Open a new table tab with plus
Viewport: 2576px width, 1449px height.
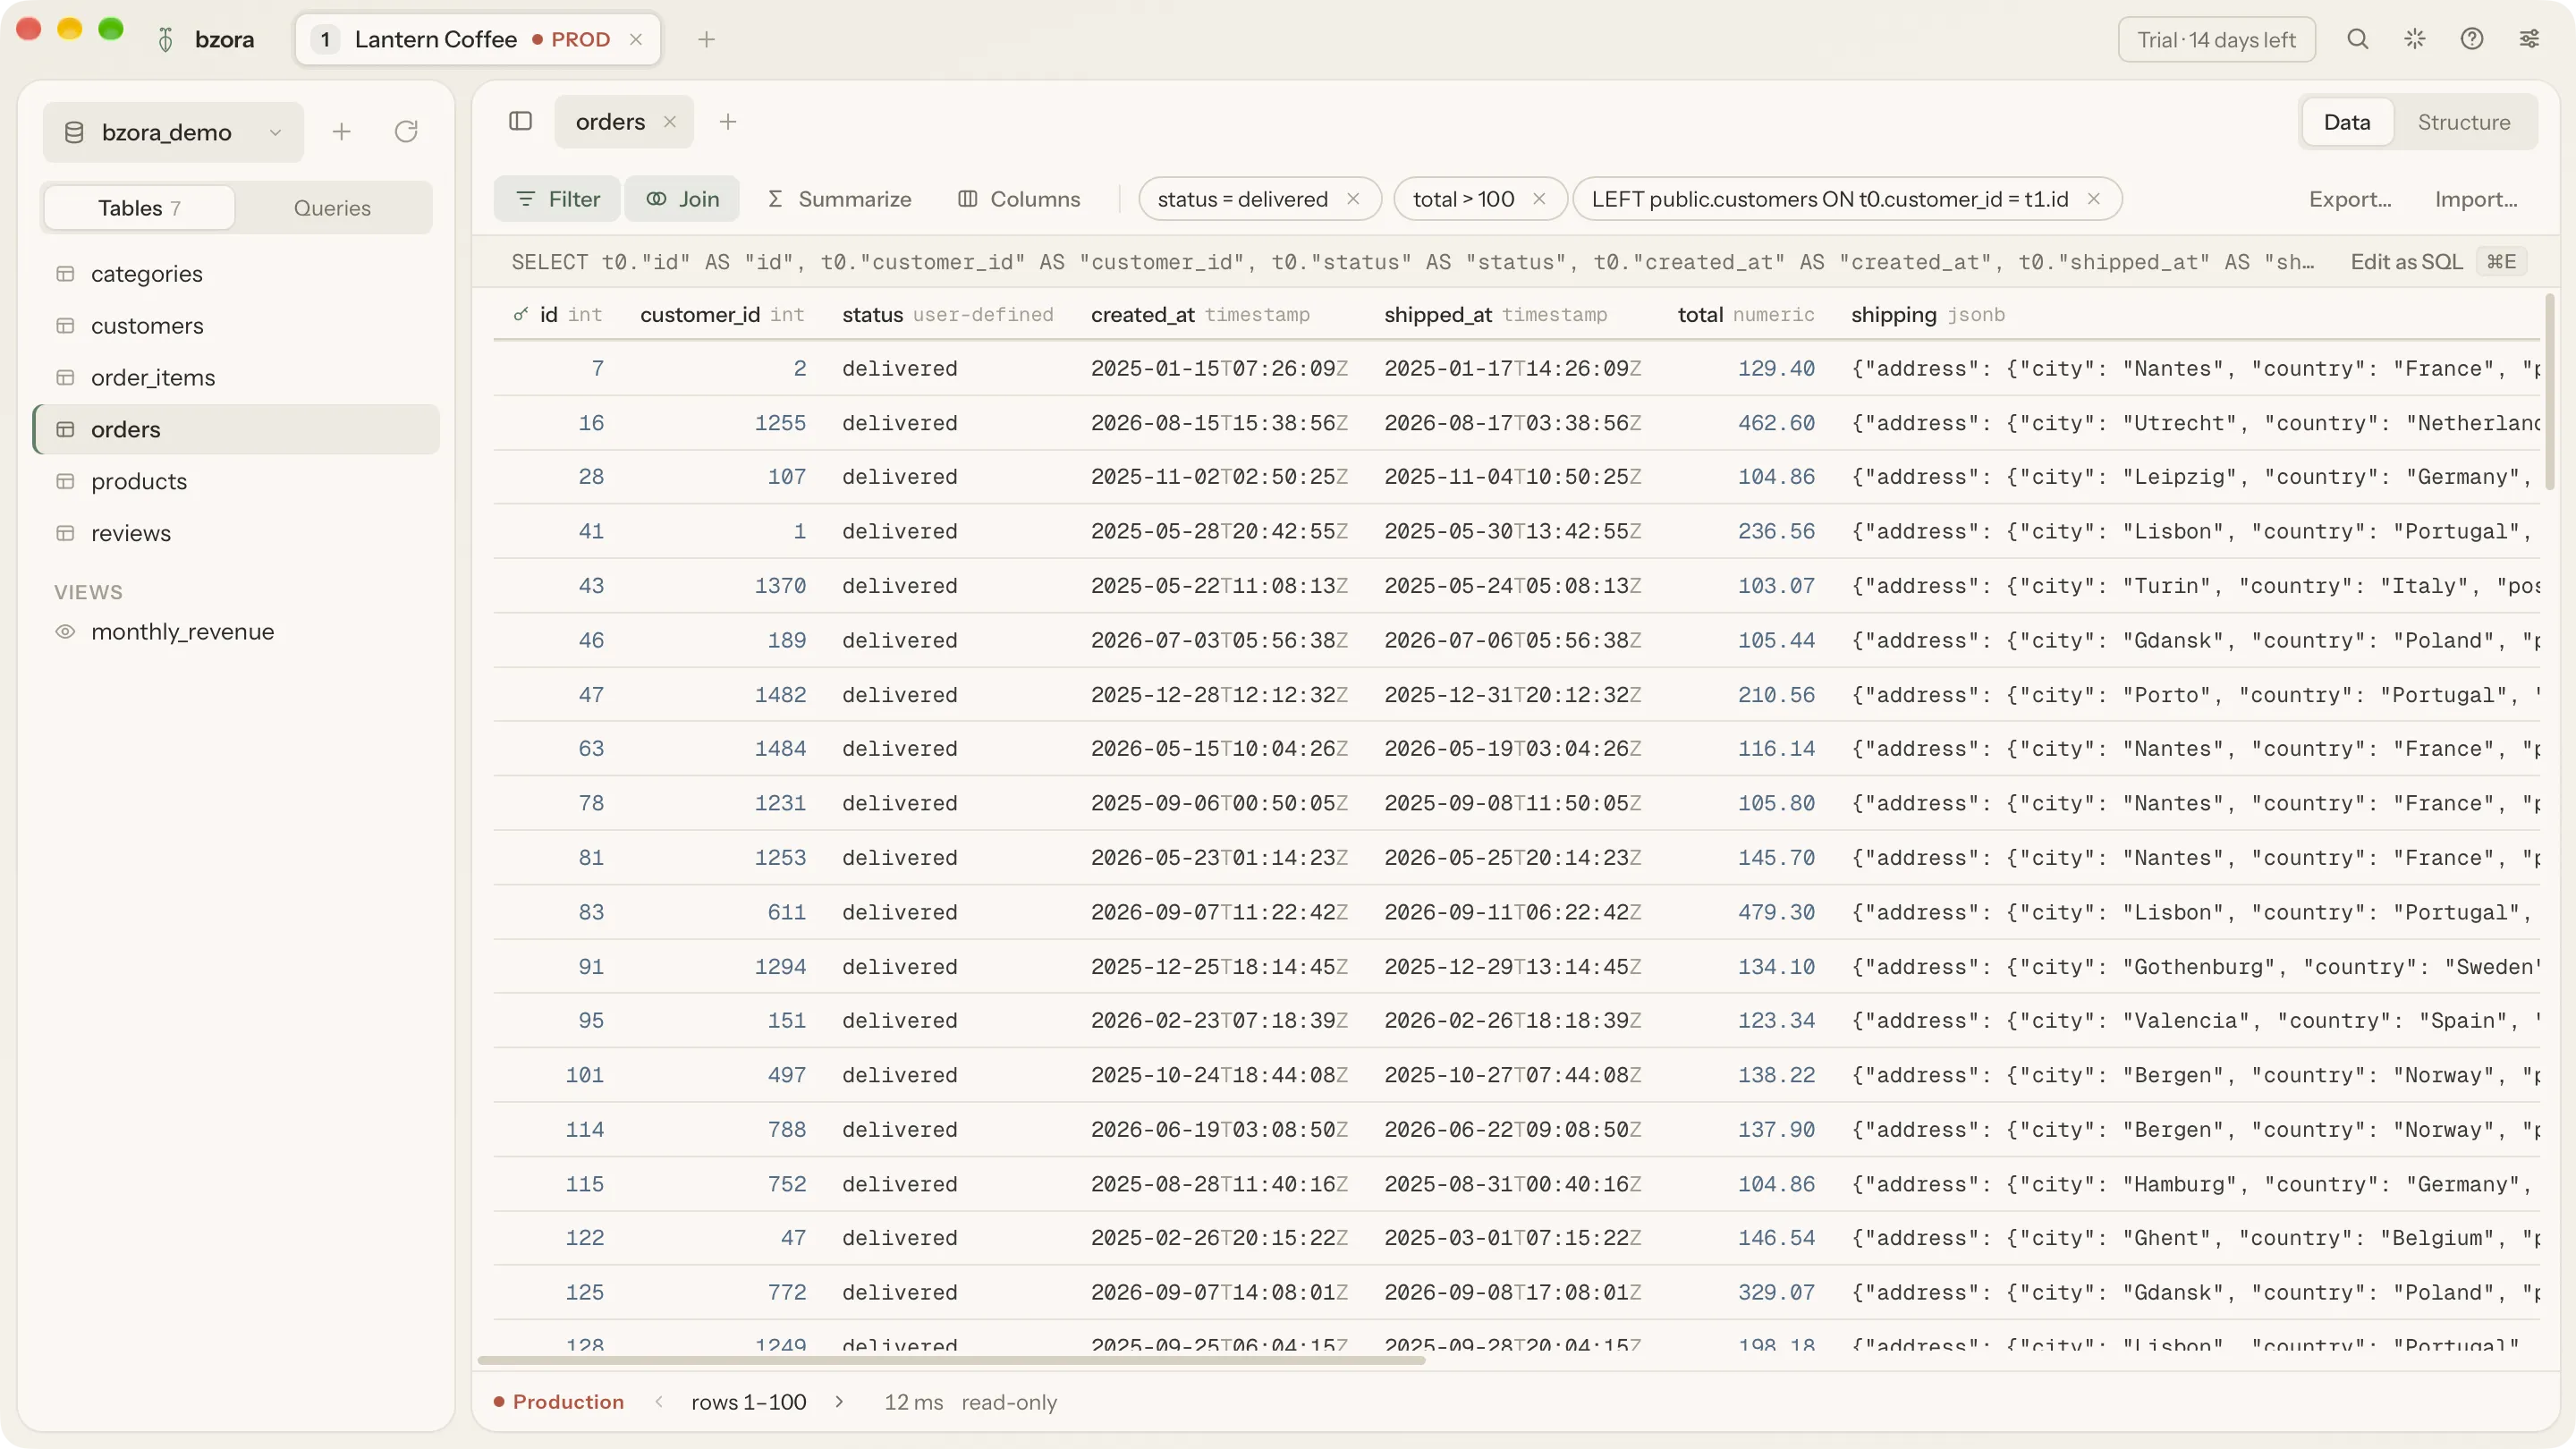[727, 121]
